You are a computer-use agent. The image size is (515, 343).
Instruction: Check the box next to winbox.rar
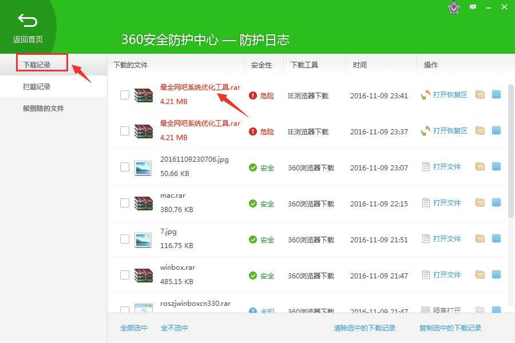click(125, 275)
